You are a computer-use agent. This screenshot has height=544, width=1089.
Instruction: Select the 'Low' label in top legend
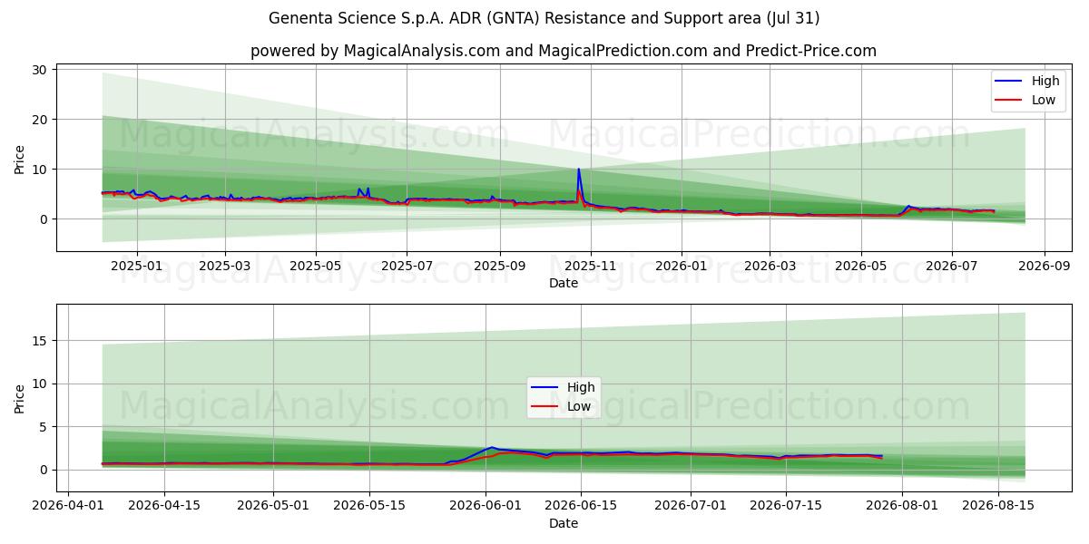click(x=1043, y=100)
